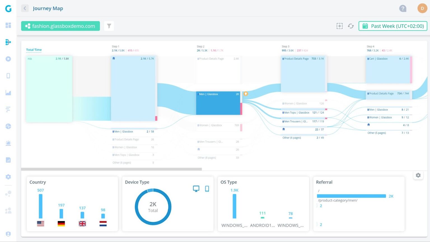Viewport: 430px width, 242px height.
Task: Open the filter funnel next to the domain name
Action: coord(109,26)
